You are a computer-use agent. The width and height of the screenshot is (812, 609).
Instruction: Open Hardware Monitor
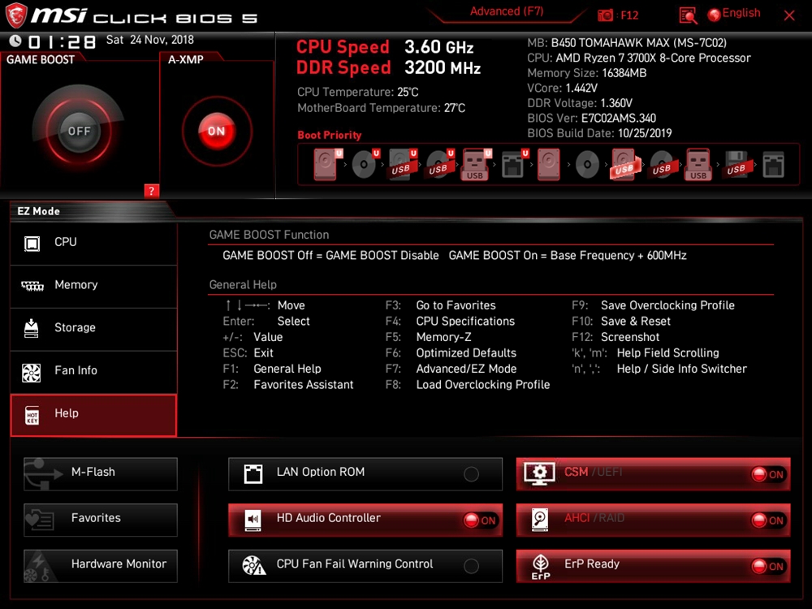pyautogui.click(x=101, y=566)
